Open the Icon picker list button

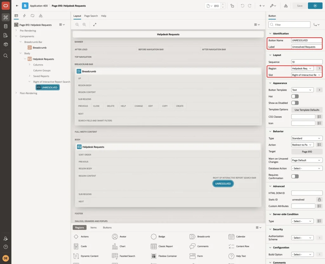[319, 123]
